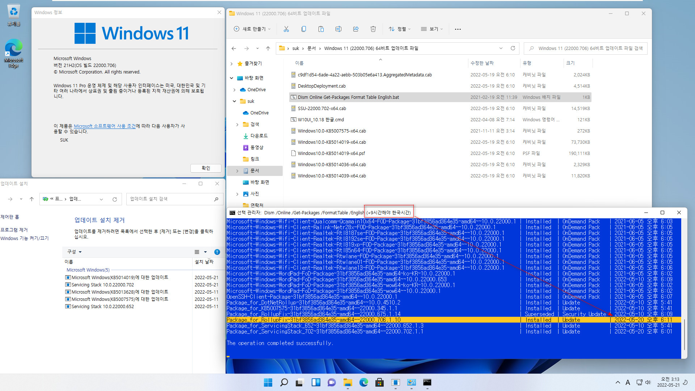Click help icon in update uninstall window

click(217, 252)
